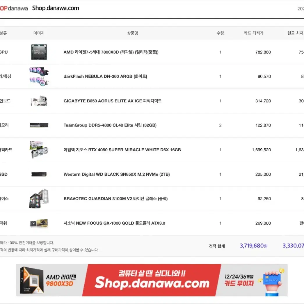Open Western Digital WD BLACK SN850X product name
304x304 pixels.
(117, 174)
